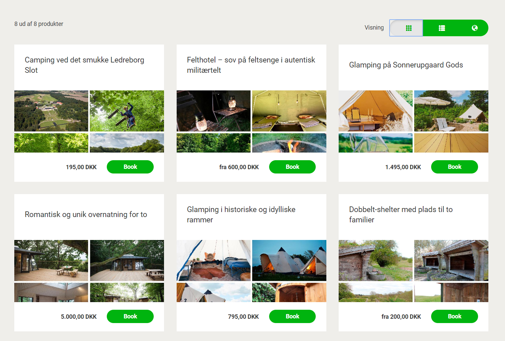The width and height of the screenshot is (505, 341).
Task: Book Glamping på Sonnerupgaard Gods
Action: click(x=454, y=167)
